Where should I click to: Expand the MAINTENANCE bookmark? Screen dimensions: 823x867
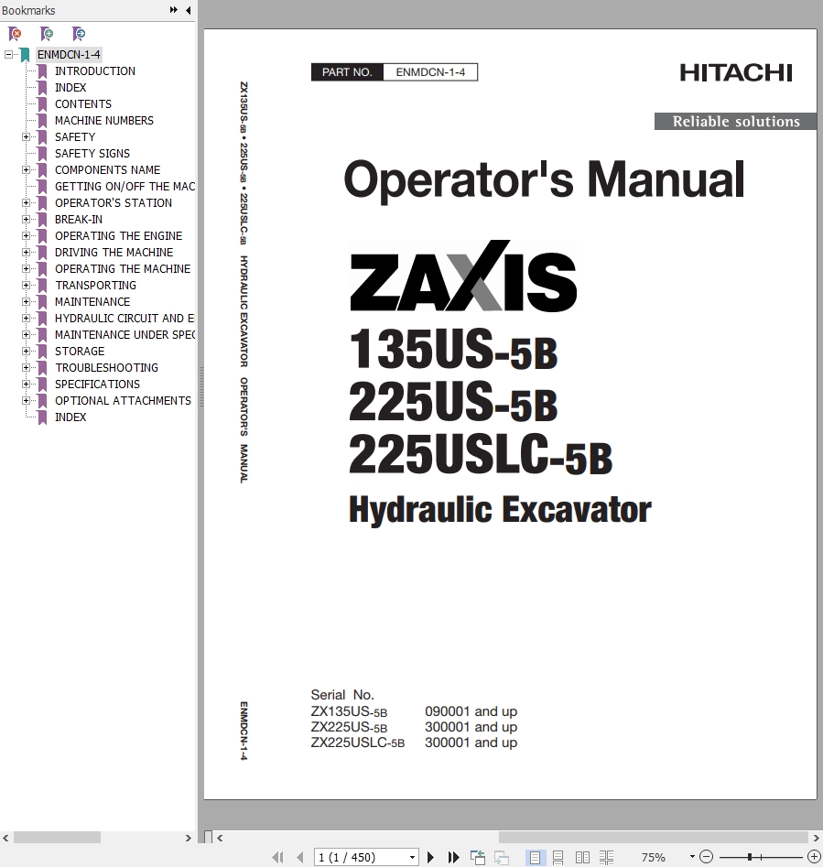click(x=26, y=301)
